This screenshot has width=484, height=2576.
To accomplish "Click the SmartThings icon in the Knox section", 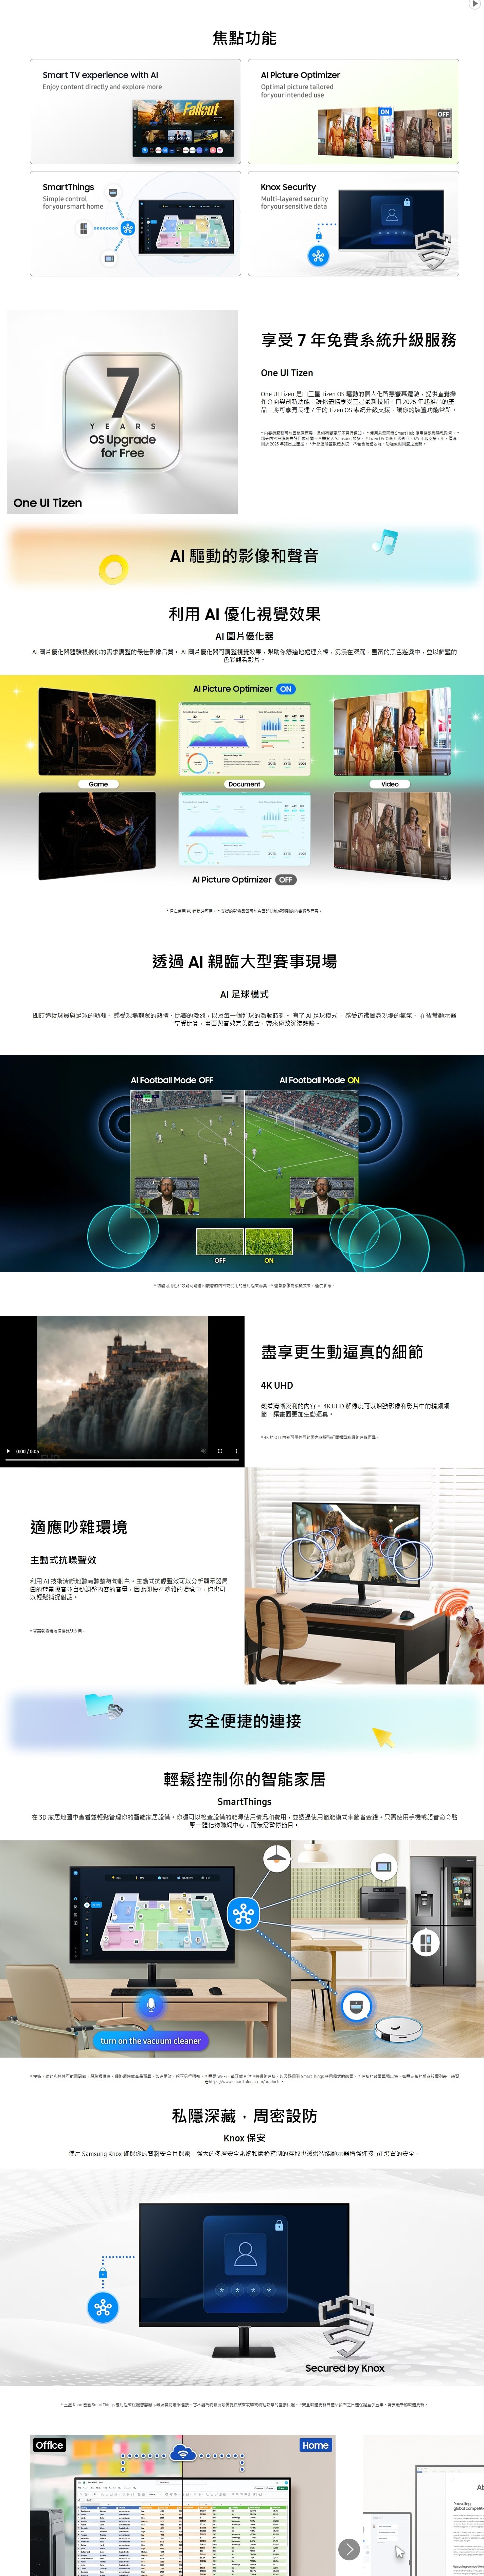I will (x=103, y=2307).
